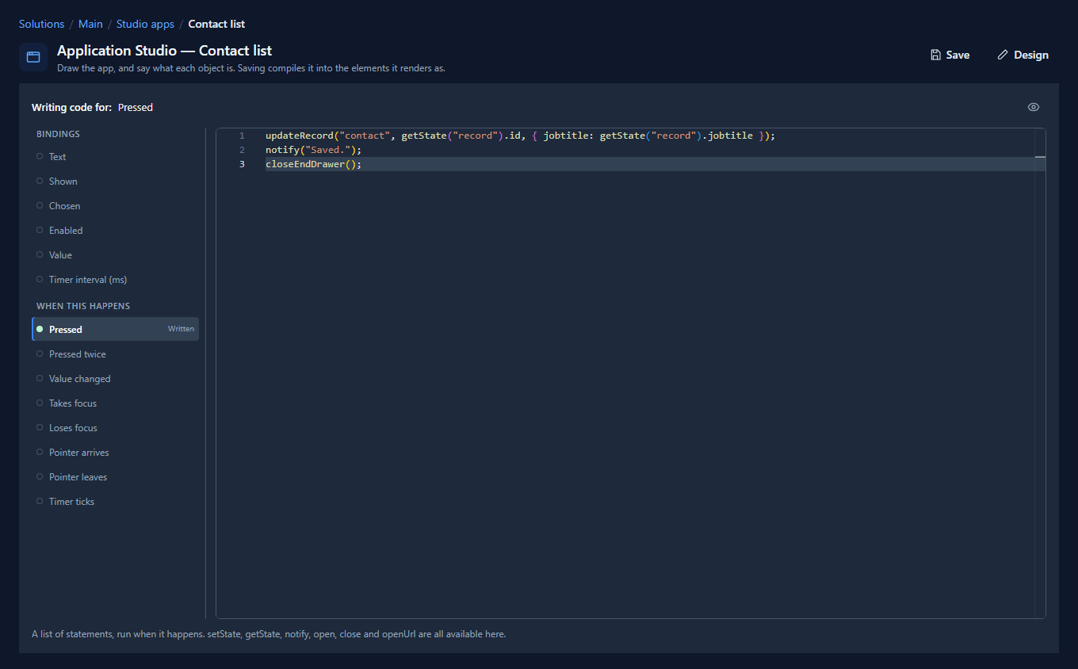This screenshot has width=1078, height=669.
Task: Select the Timer interval (ms) binding
Action: (115, 280)
